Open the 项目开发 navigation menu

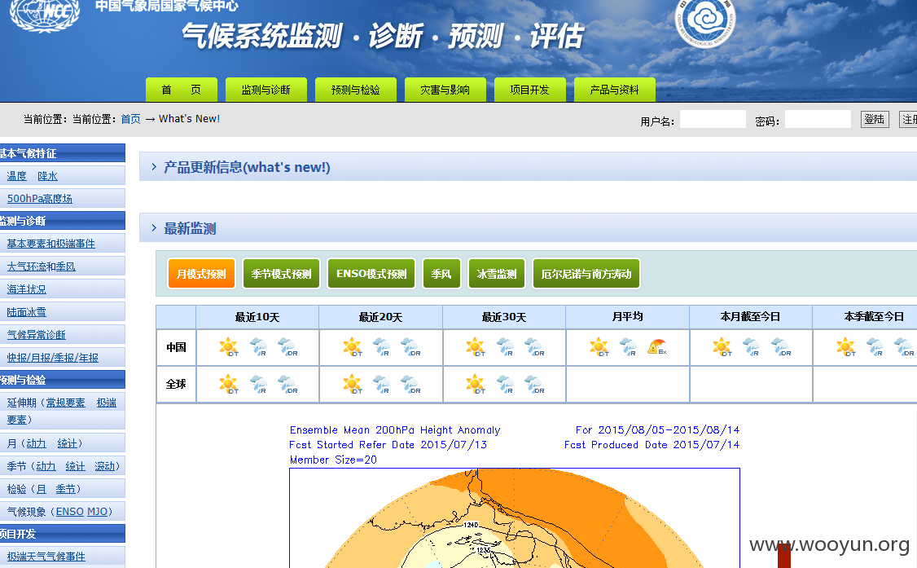tap(530, 90)
